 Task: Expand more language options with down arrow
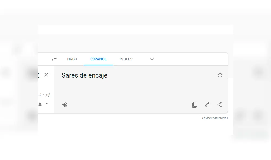click(152, 59)
